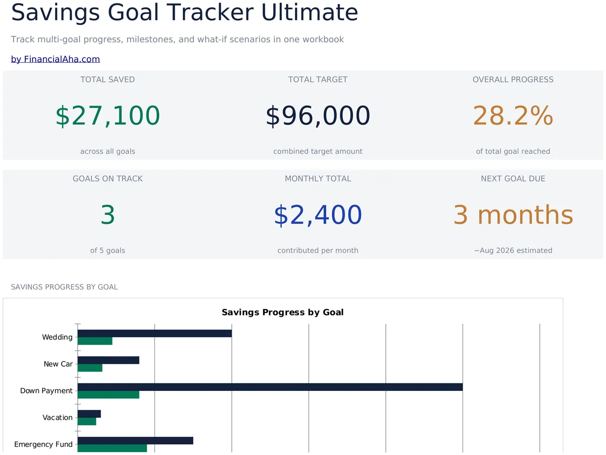Click the Savings Goal Tracker Ultimate title
Viewport: 606px width, 455px height.
click(x=184, y=13)
